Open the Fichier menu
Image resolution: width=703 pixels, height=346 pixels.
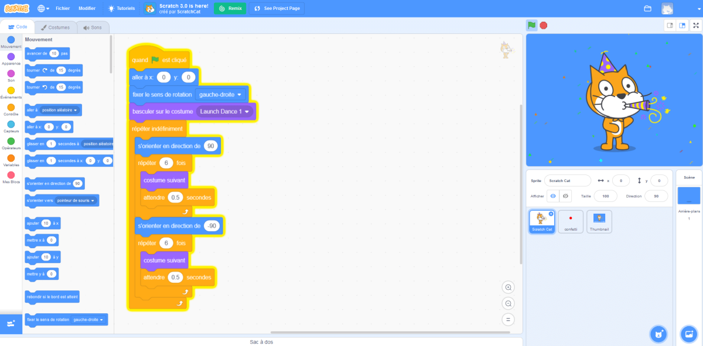click(x=63, y=8)
